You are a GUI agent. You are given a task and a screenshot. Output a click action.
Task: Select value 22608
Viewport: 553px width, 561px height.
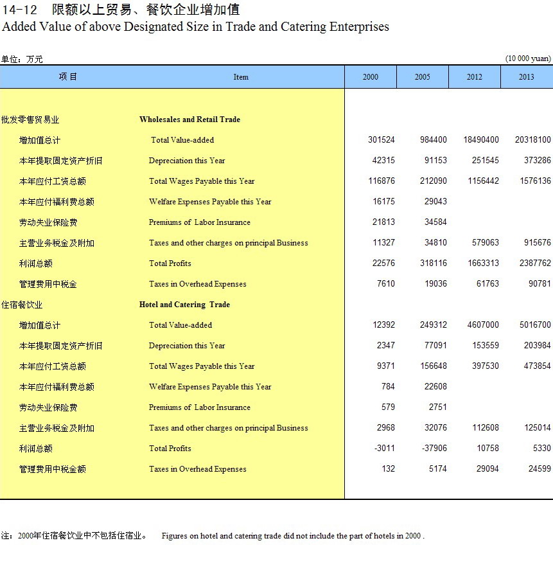pyautogui.click(x=435, y=386)
